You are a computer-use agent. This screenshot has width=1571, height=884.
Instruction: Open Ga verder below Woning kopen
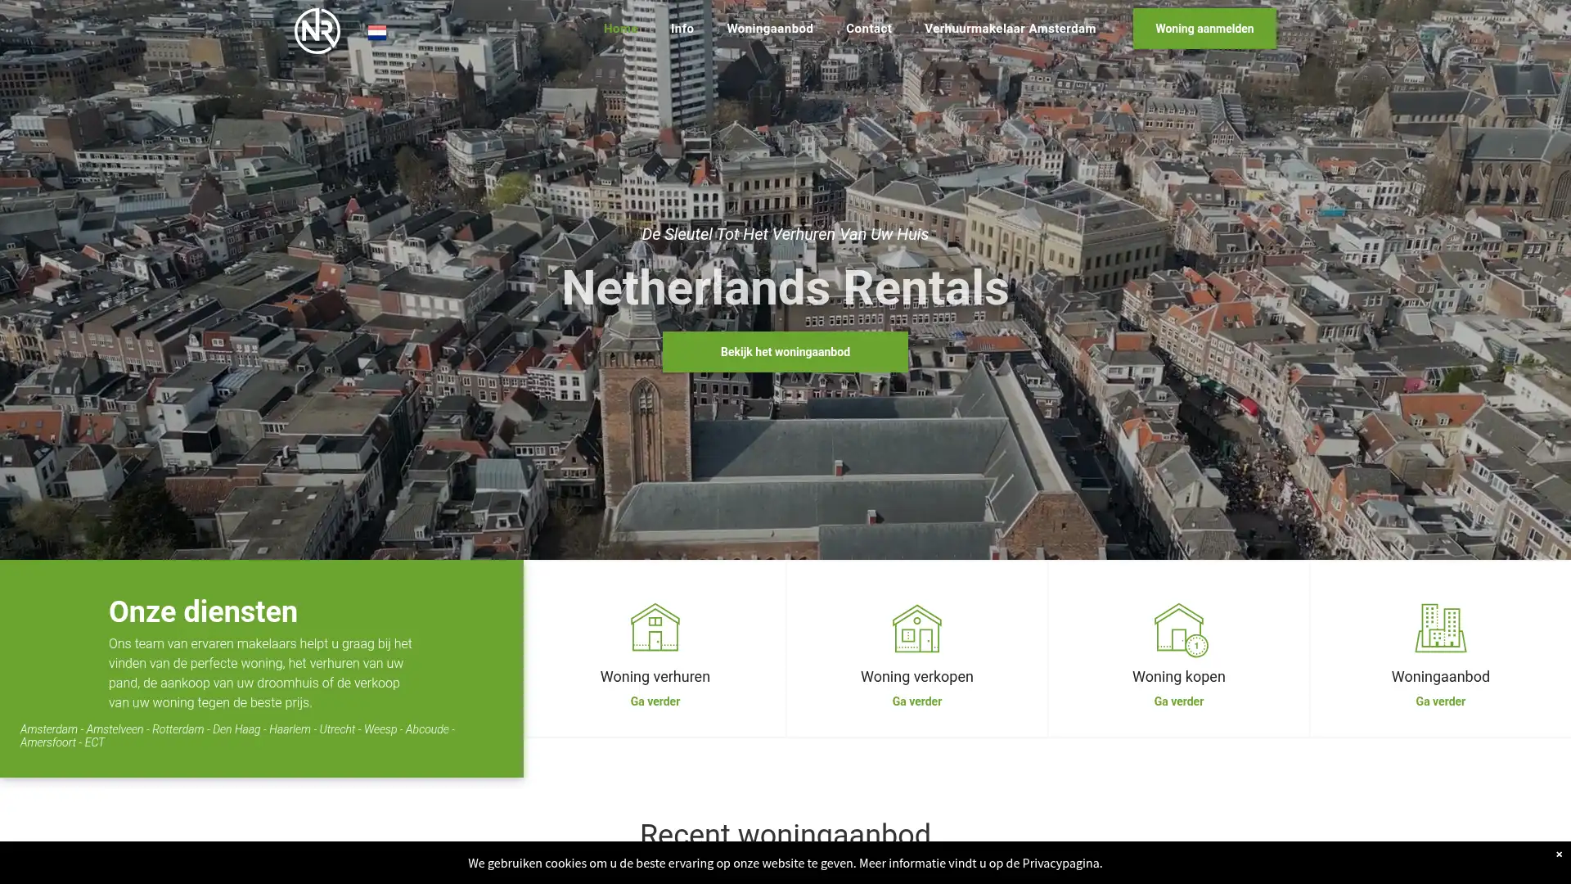pos(1178,701)
